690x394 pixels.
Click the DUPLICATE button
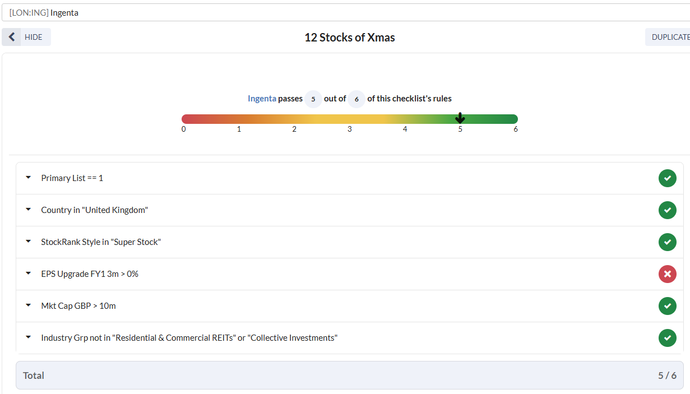pyautogui.click(x=670, y=37)
